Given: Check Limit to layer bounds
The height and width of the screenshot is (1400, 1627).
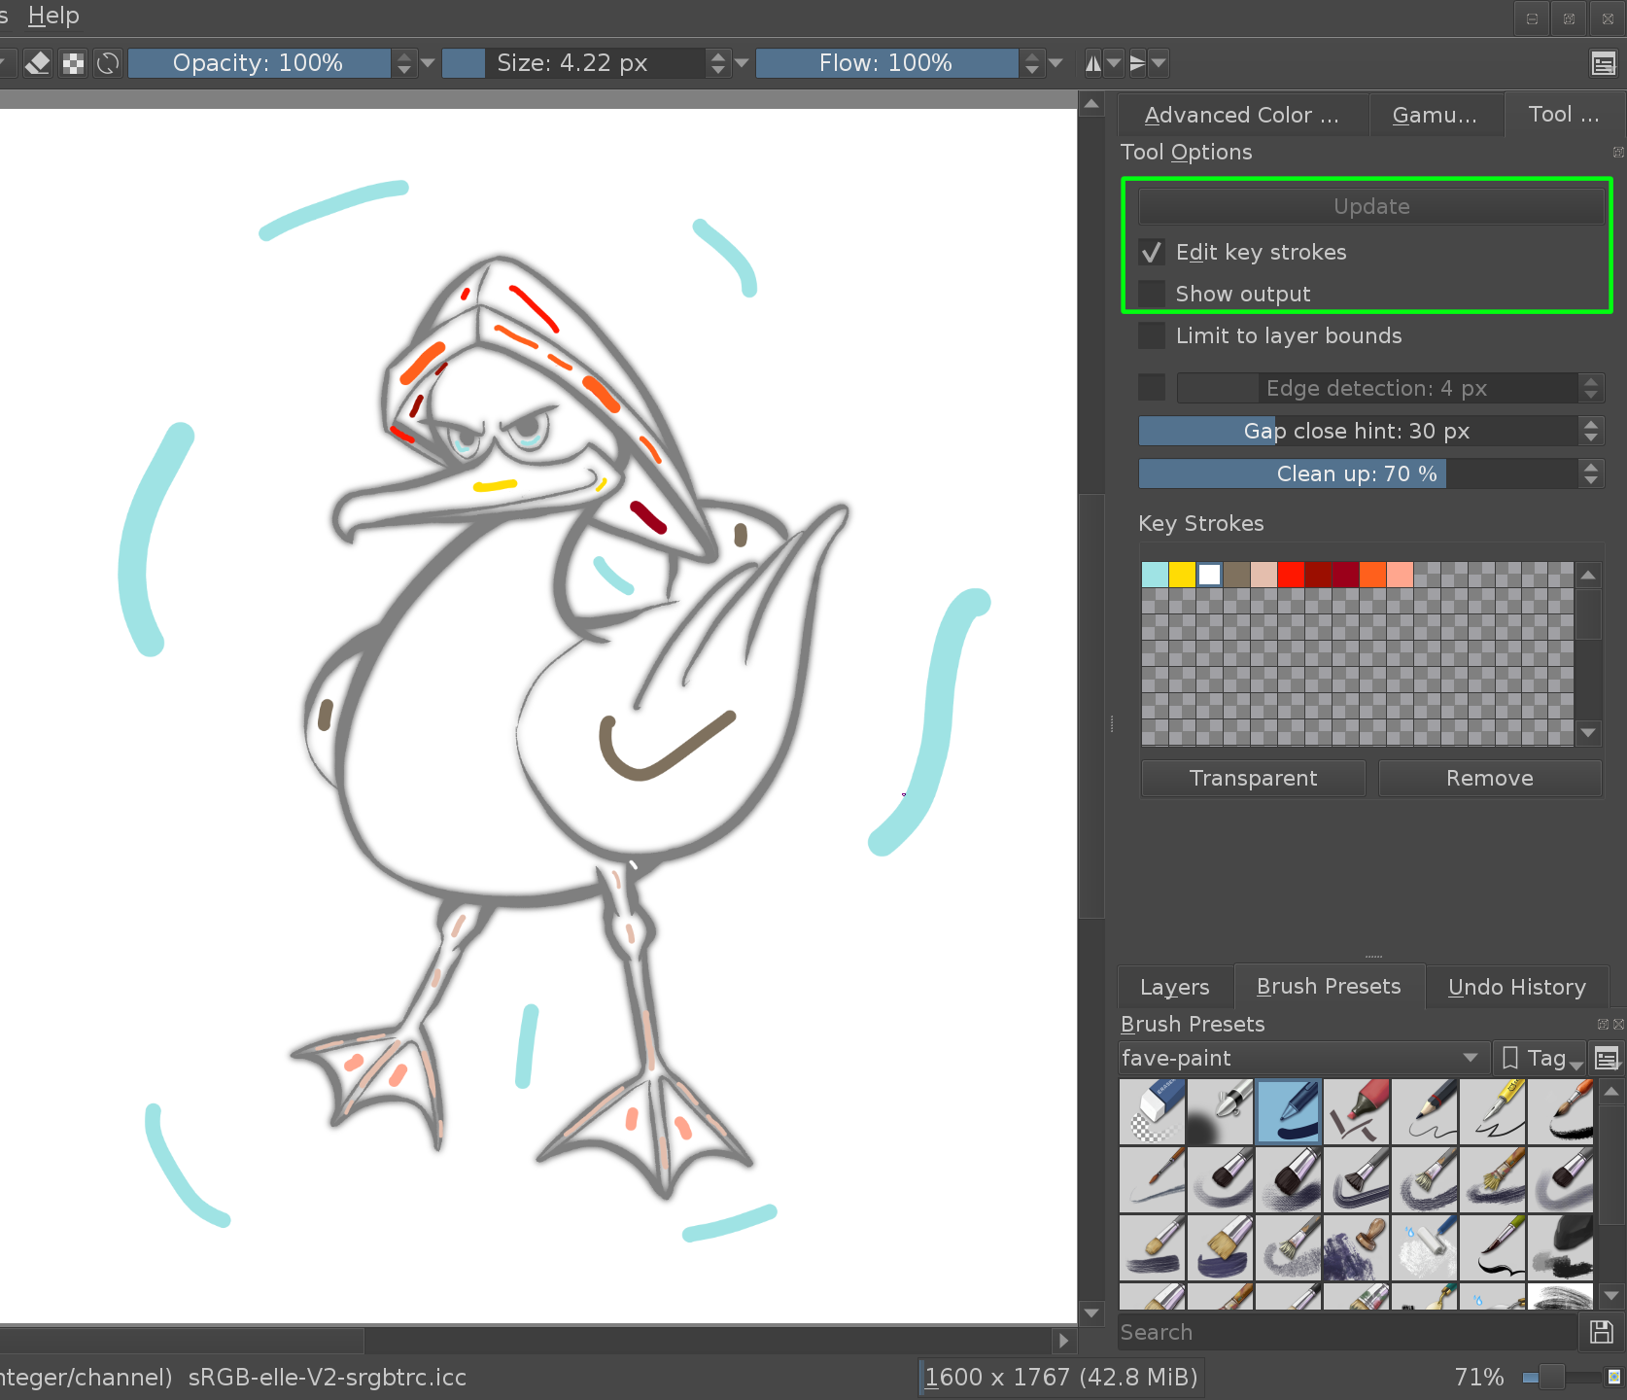Looking at the screenshot, I should point(1152,334).
